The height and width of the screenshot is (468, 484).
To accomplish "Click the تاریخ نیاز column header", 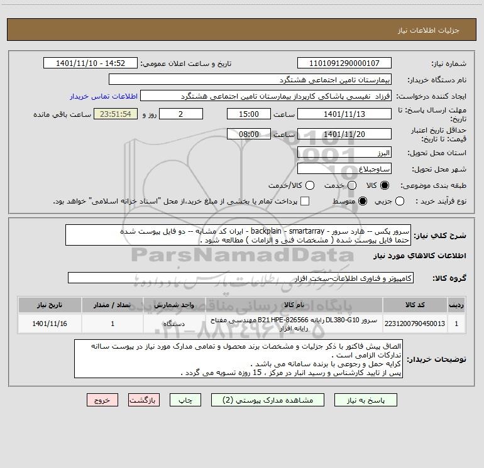I will pyautogui.click(x=50, y=305).
